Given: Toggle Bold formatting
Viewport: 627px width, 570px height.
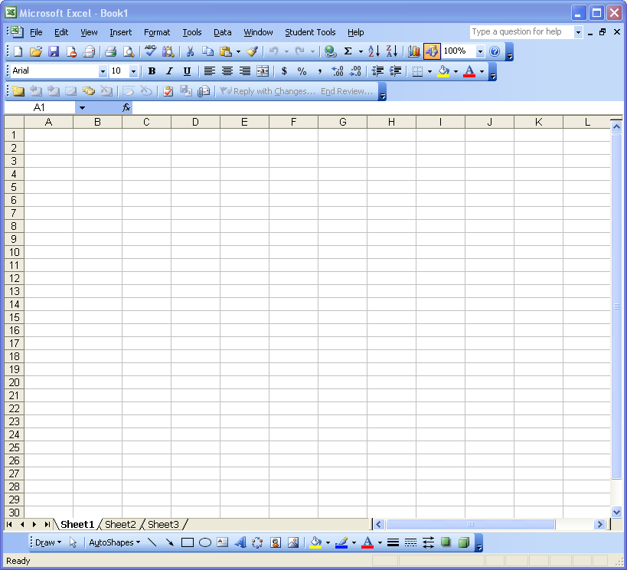Looking at the screenshot, I should pos(152,71).
